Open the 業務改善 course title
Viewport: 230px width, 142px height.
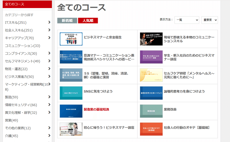coord(170,109)
